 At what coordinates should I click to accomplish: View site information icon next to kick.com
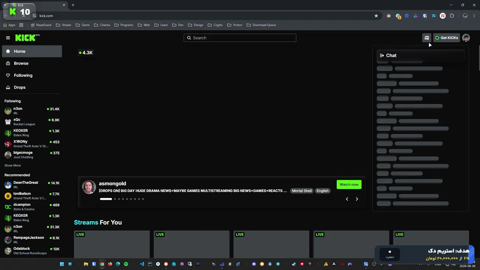(34, 16)
